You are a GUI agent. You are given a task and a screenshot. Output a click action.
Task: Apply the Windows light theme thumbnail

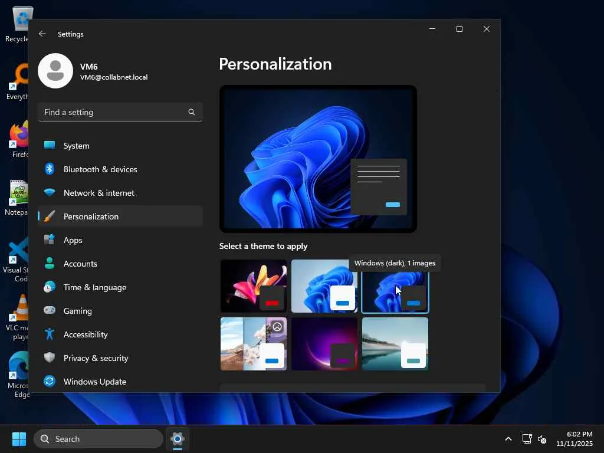pyautogui.click(x=324, y=286)
